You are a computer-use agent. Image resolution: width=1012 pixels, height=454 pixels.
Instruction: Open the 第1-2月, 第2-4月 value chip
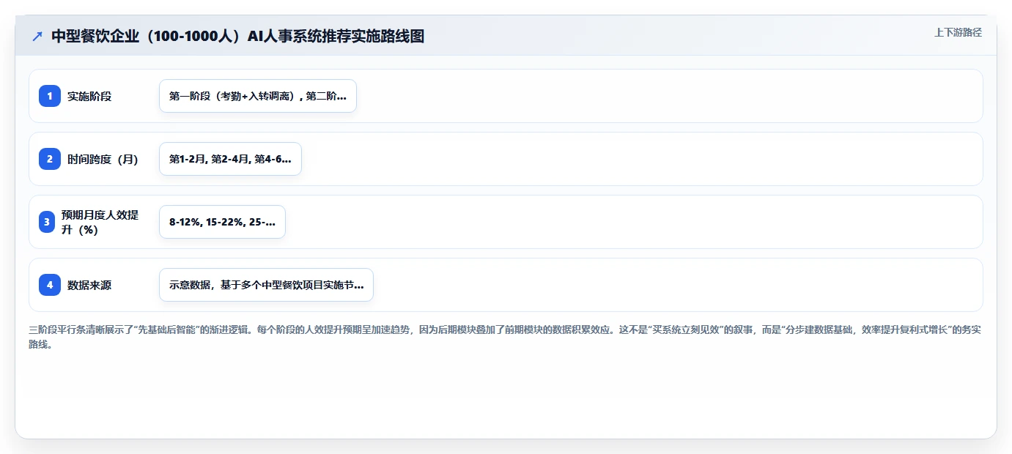[230, 159]
